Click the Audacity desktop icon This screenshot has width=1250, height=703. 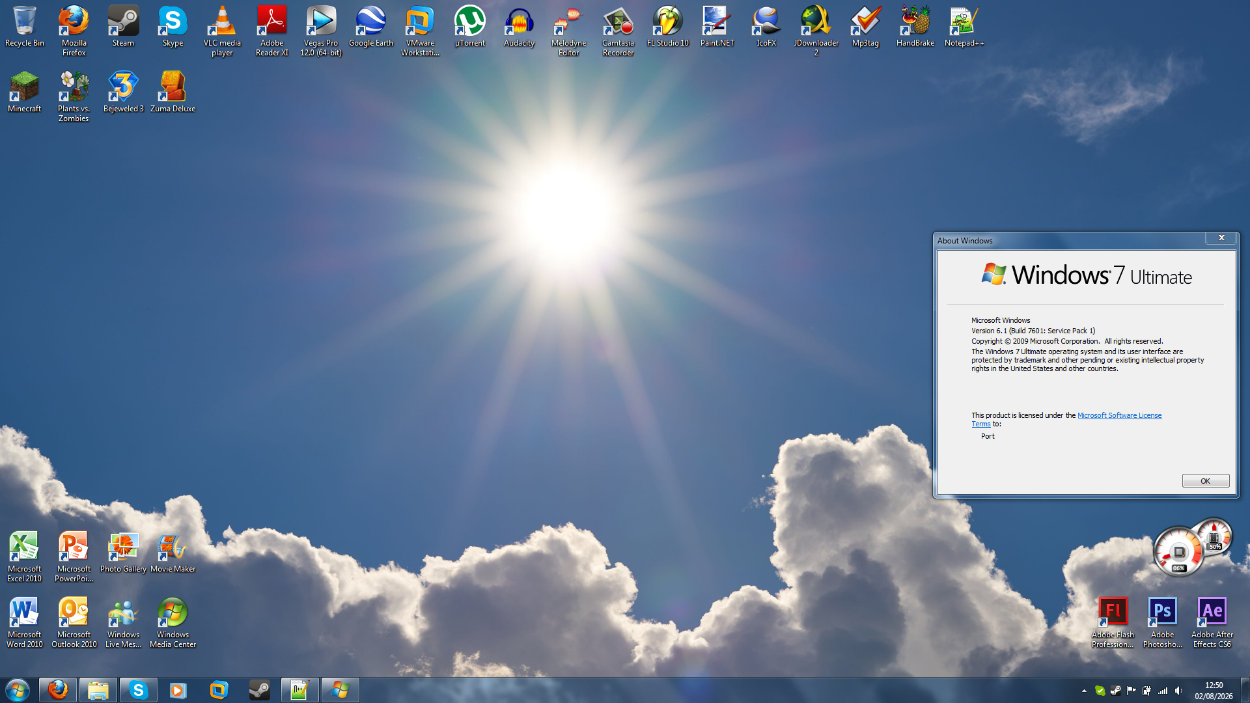click(x=519, y=27)
